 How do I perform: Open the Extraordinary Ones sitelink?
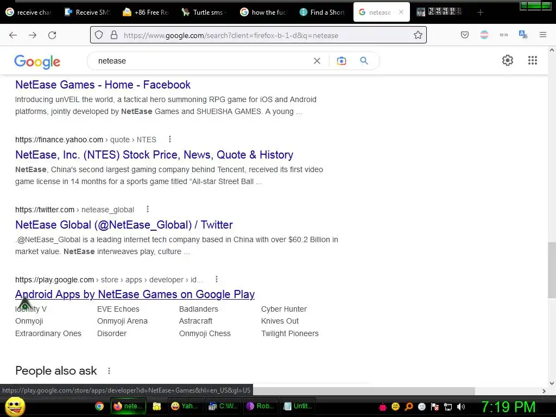(x=48, y=333)
